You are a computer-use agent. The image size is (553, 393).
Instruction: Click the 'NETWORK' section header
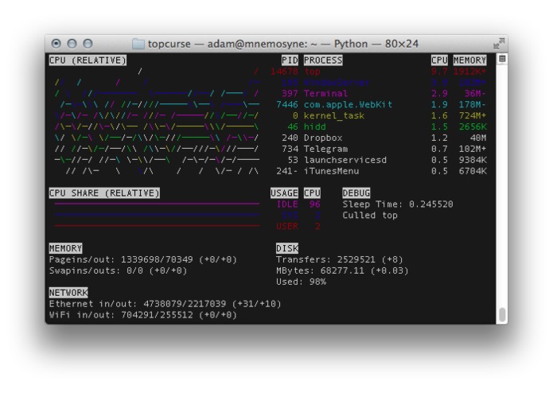pos(68,293)
